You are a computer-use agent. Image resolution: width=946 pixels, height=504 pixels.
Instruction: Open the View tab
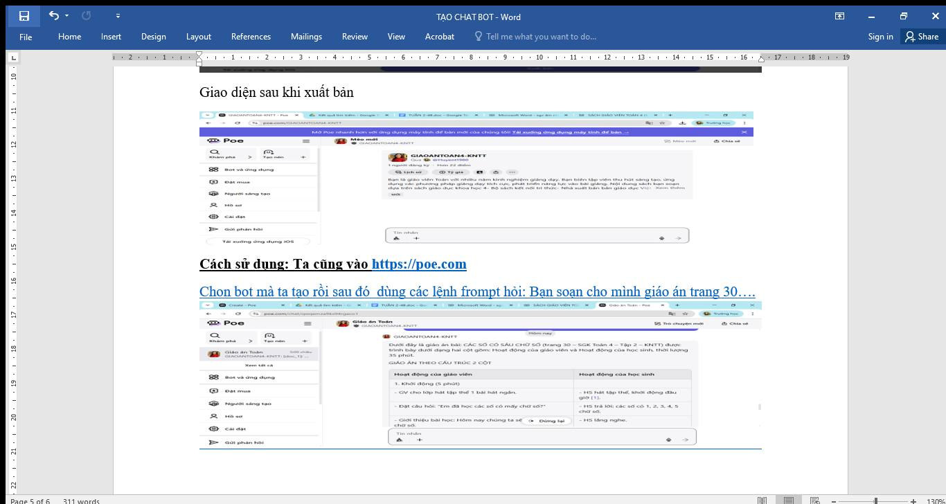[x=396, y=37]
